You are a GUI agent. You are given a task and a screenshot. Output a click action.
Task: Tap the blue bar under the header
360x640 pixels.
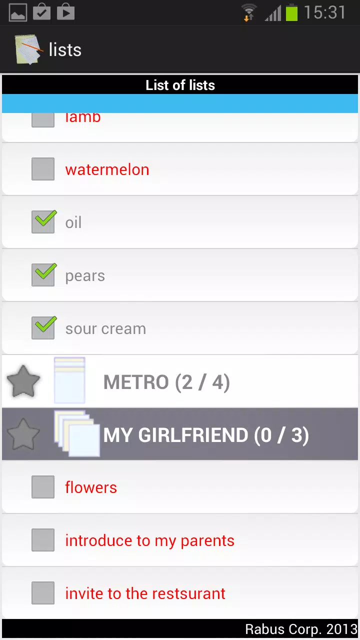(180, 103)
